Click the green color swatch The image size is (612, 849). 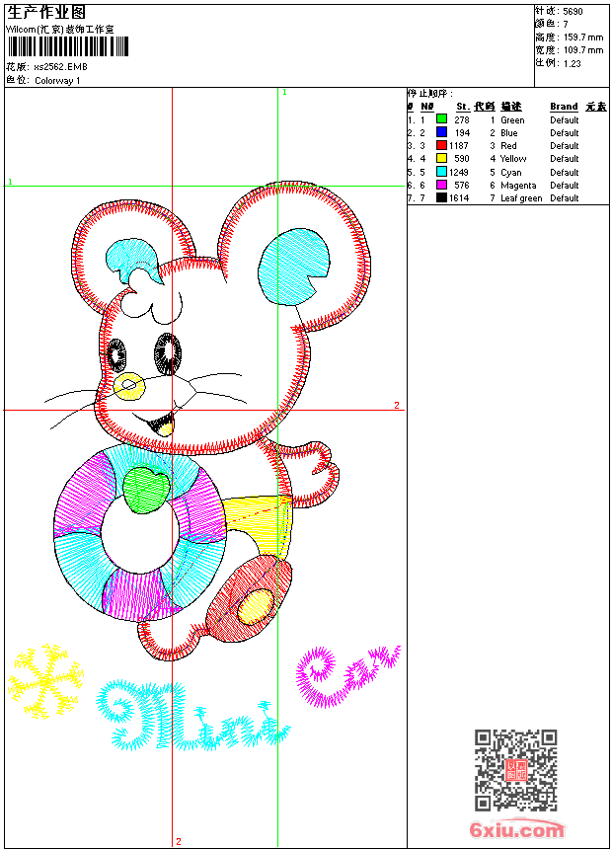[x=441, y=119]
